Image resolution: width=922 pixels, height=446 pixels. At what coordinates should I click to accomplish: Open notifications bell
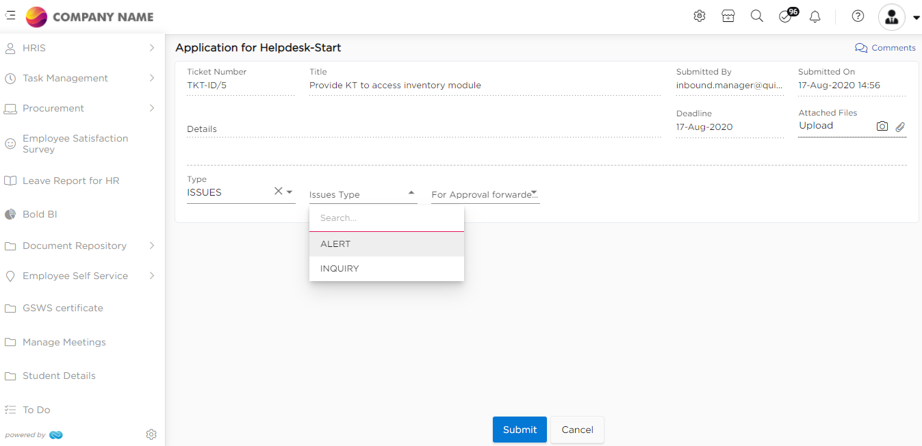[x=815, y=16]
